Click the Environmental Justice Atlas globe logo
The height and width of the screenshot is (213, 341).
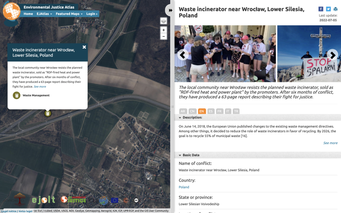[11, 11]
